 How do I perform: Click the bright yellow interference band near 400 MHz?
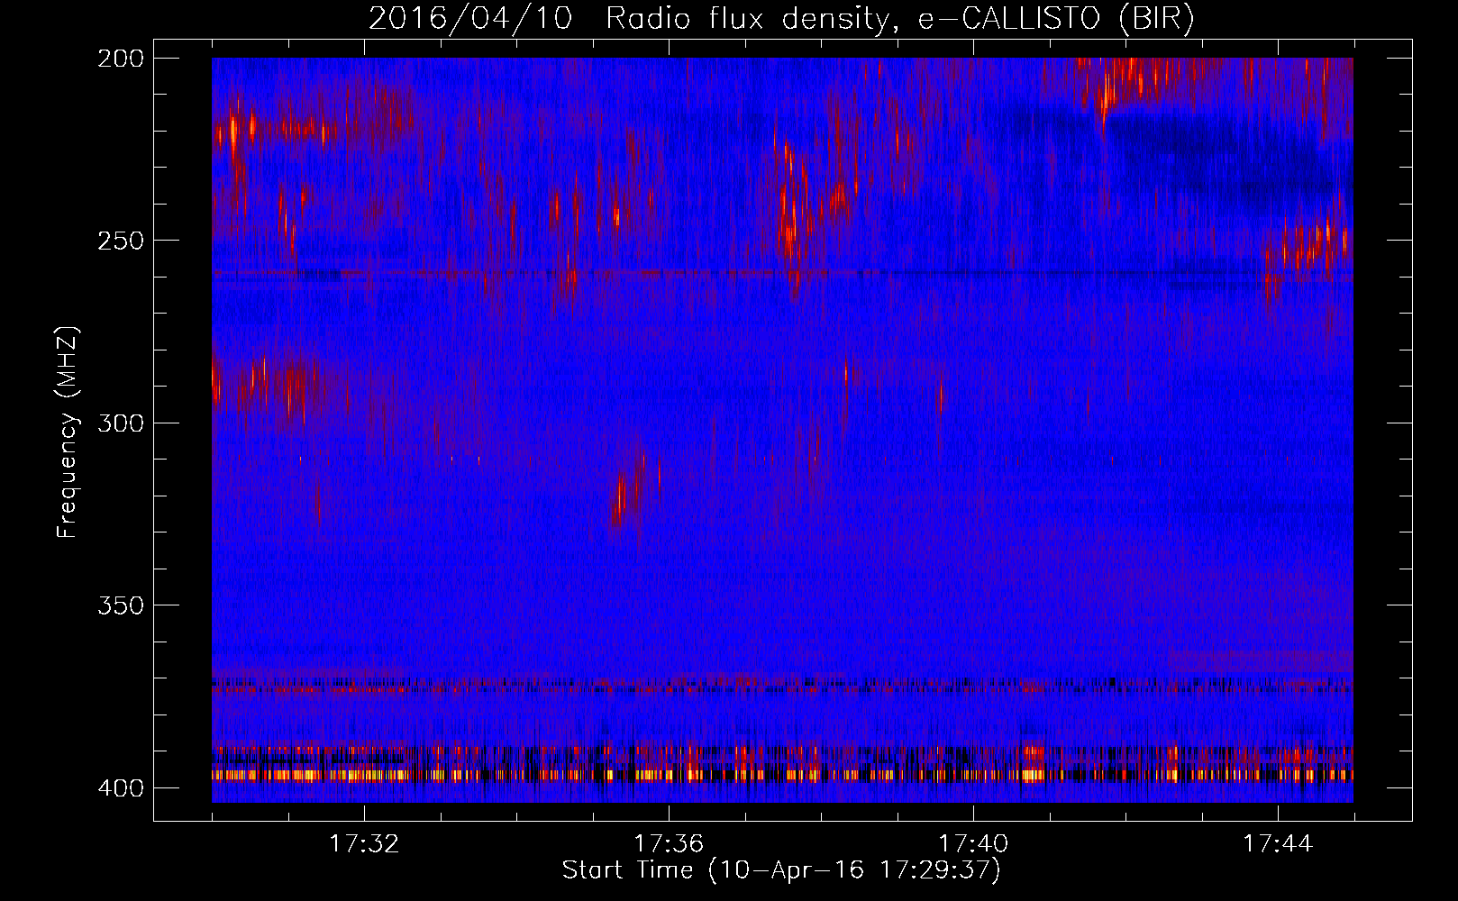click(782, 774)
